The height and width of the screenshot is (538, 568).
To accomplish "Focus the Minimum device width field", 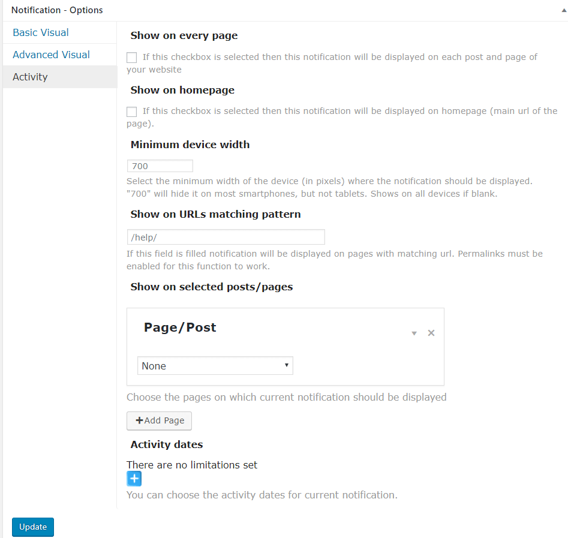I will [x=160, y=166].
